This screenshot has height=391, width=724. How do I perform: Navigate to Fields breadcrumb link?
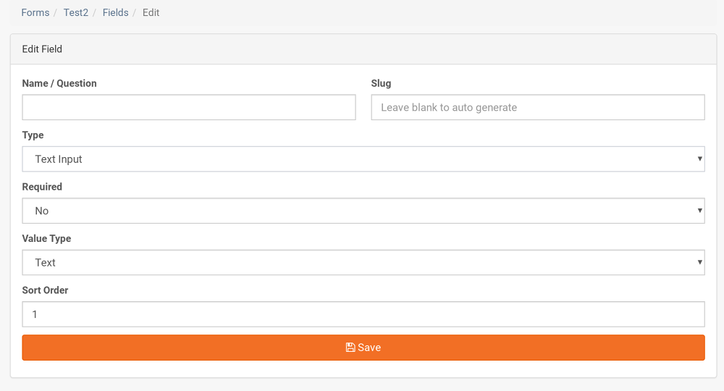pyautogui.click(x=115, y=12)
